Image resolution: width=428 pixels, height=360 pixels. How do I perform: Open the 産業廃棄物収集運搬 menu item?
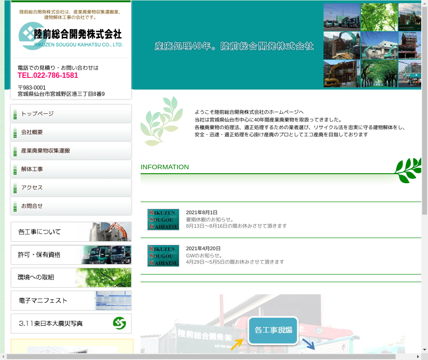71,151
